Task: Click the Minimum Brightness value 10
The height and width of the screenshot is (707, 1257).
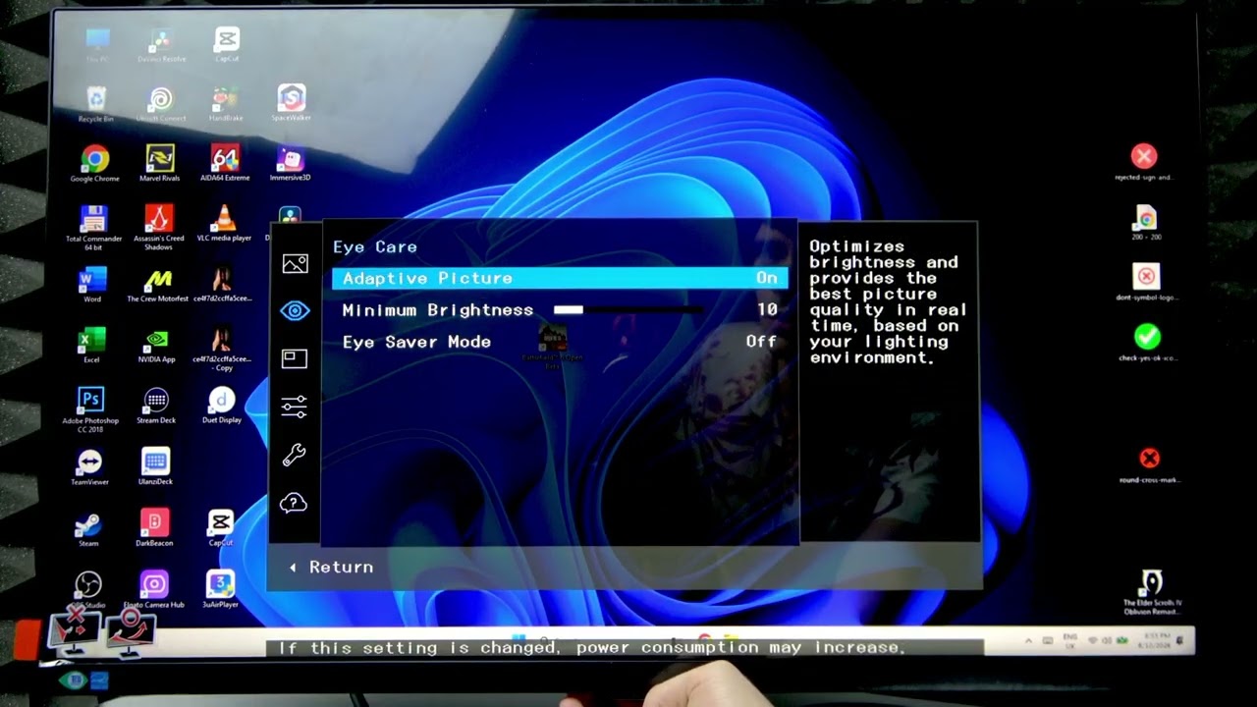Action: click(767, 310)
